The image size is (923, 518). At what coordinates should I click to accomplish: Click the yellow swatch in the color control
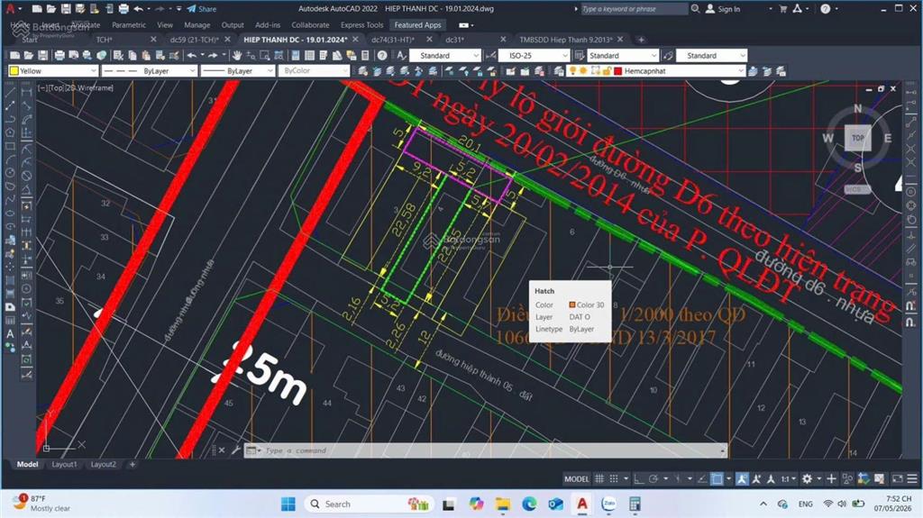[x=14, y=70]
